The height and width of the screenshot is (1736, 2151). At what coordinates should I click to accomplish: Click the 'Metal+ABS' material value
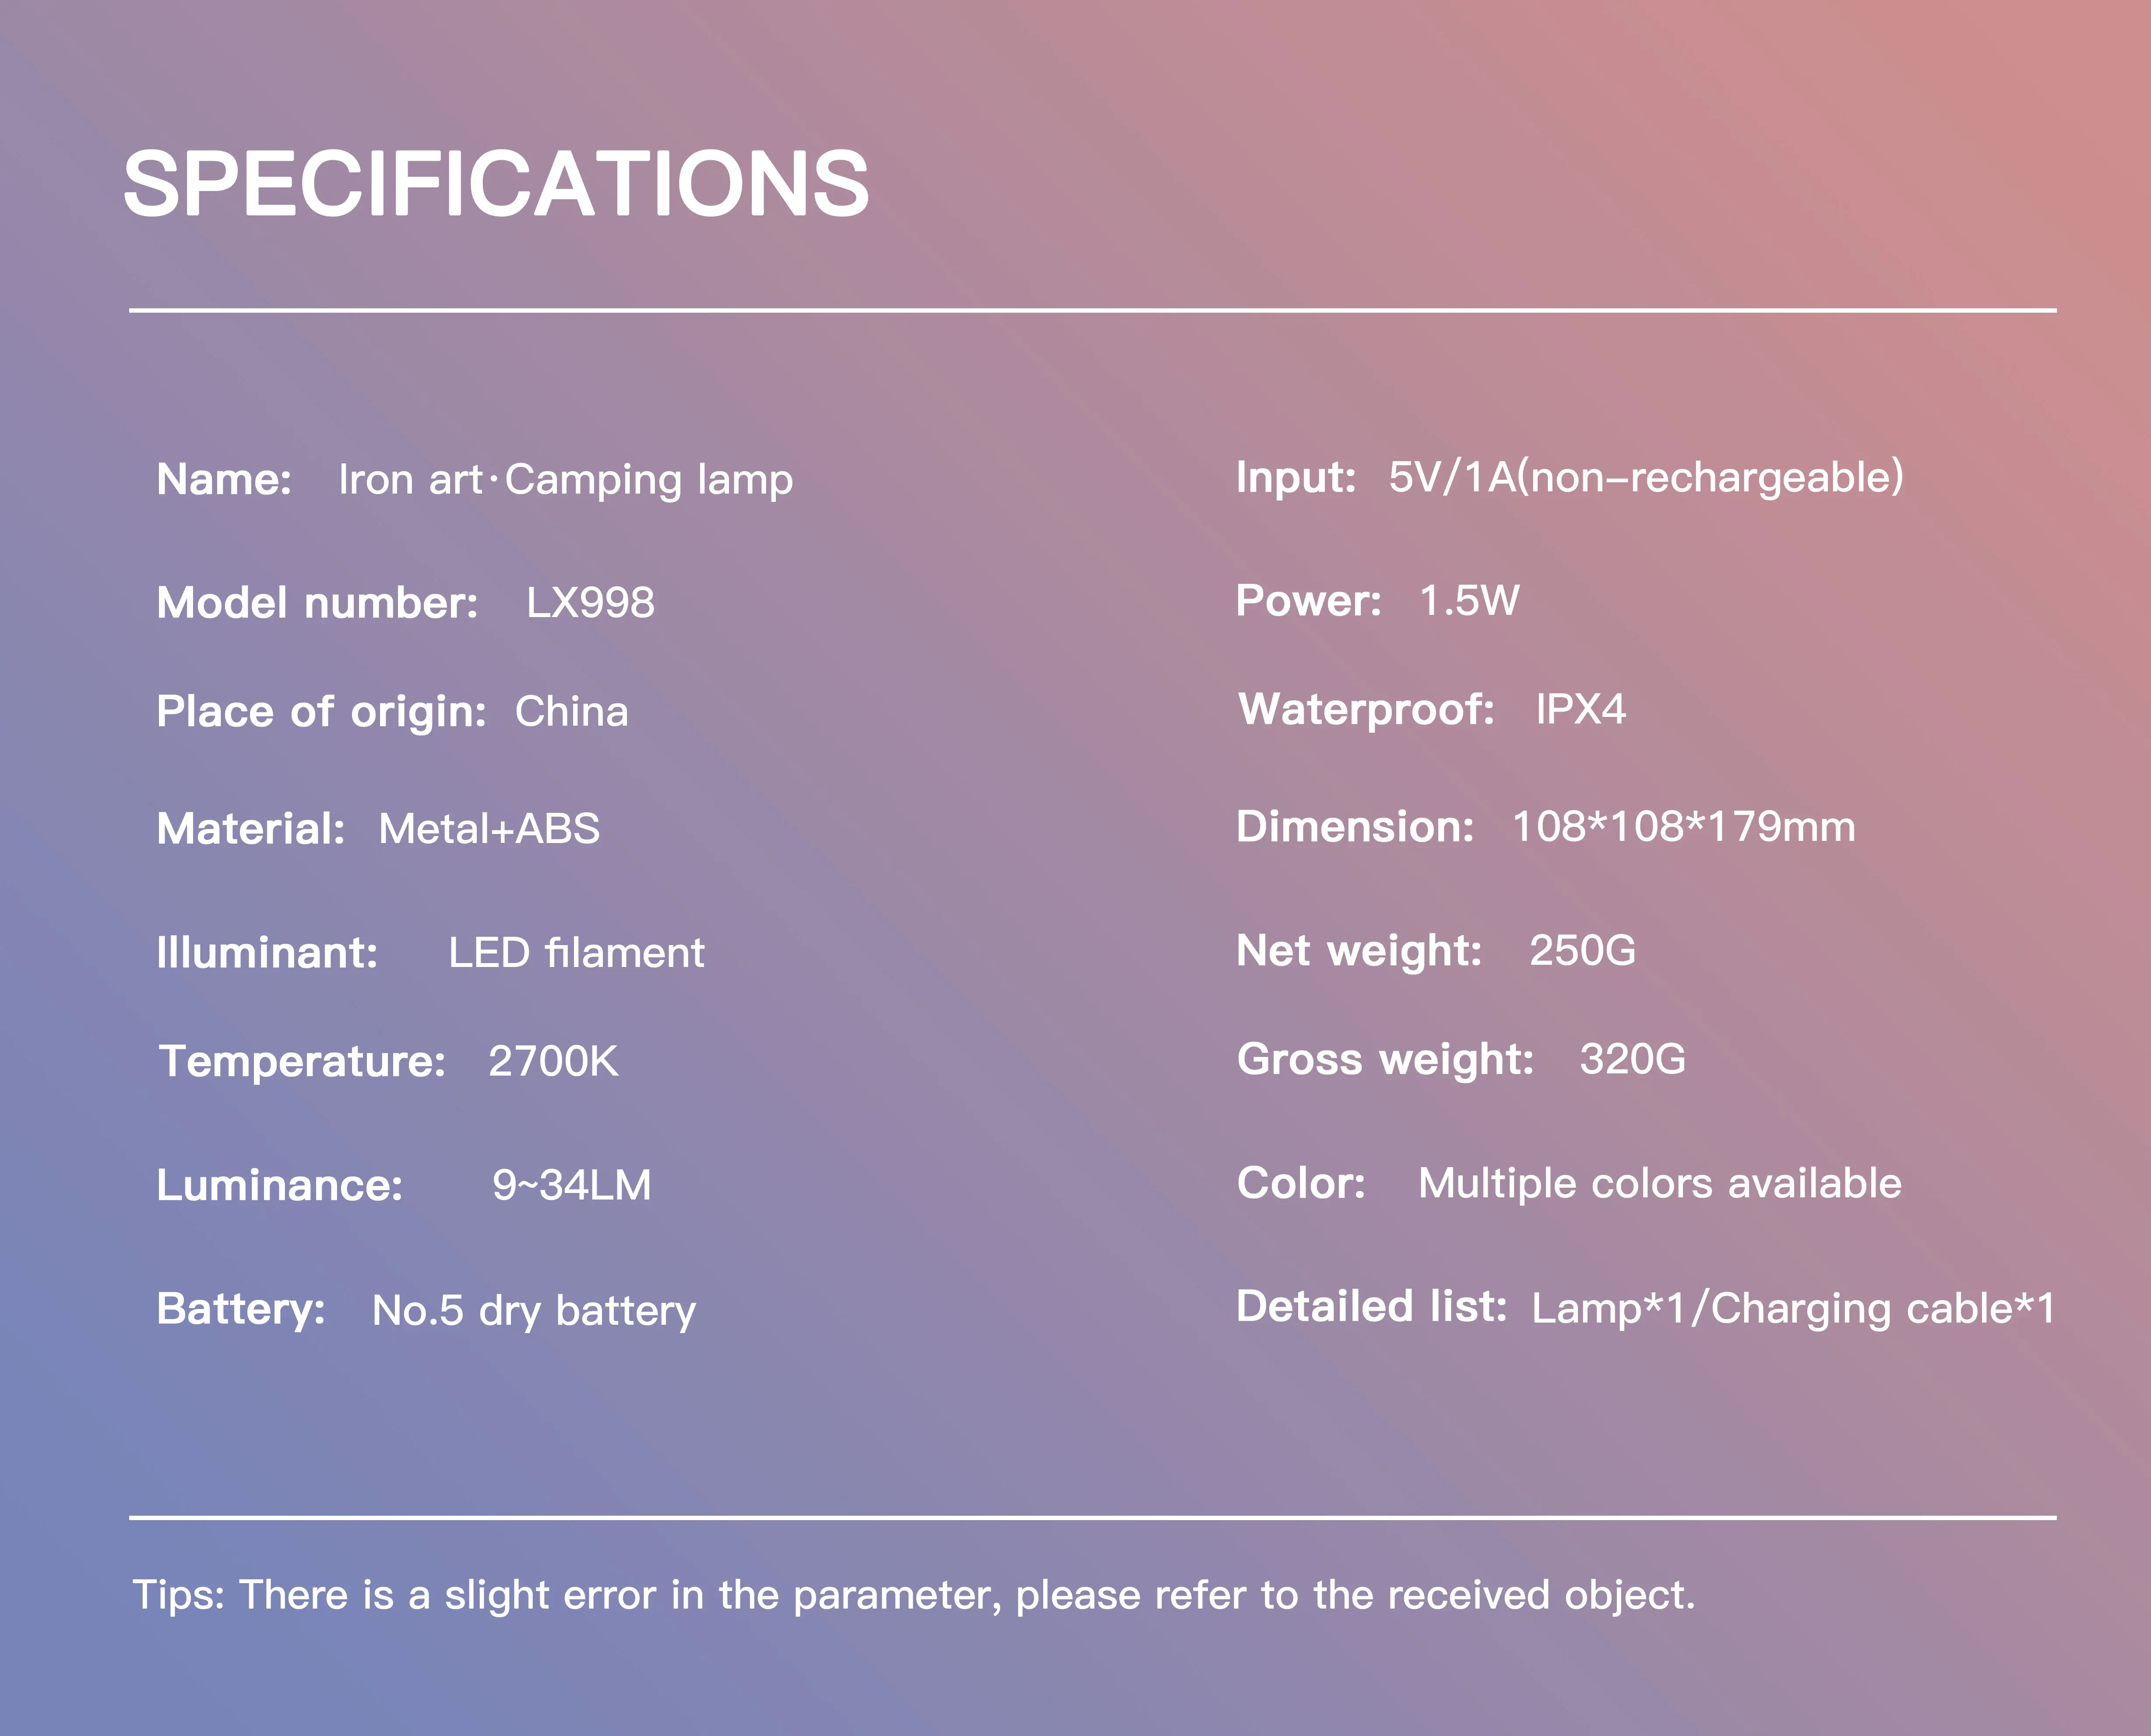pos(489,829)
